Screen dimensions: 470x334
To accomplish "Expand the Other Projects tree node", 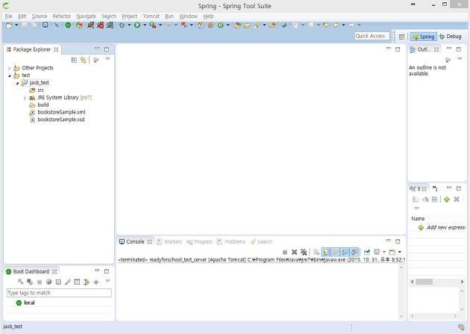I will 9,68.
